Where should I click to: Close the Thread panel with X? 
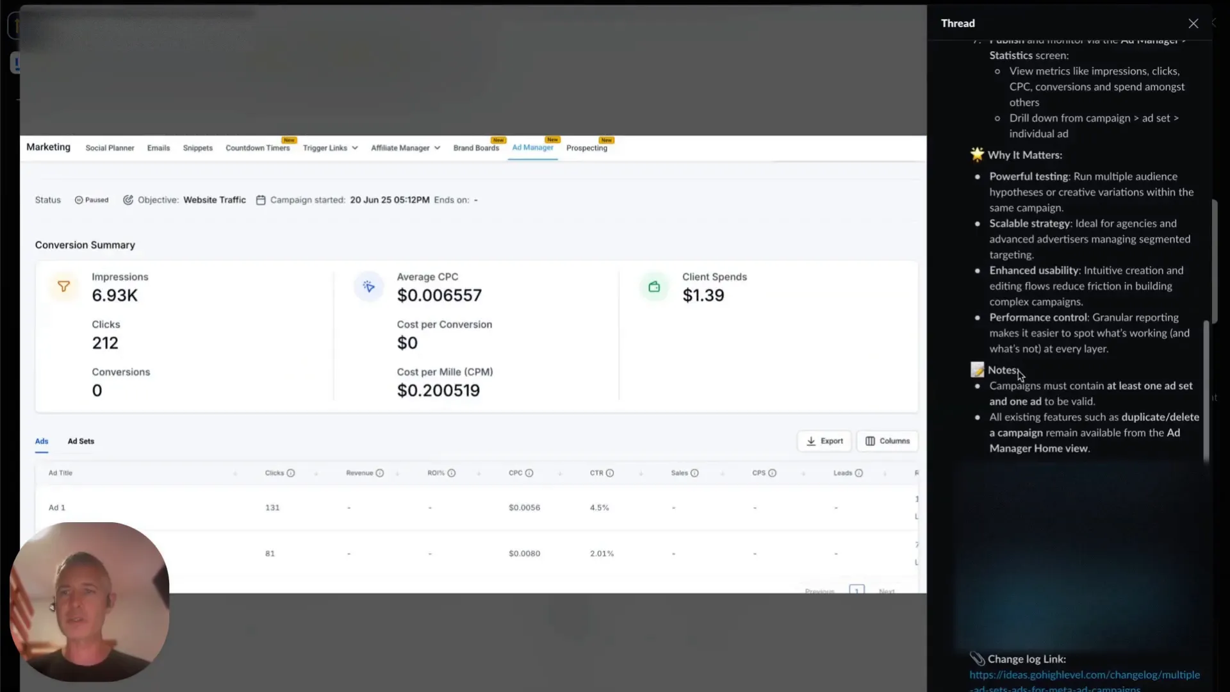pyautogui.click(x=1193, y=24)
